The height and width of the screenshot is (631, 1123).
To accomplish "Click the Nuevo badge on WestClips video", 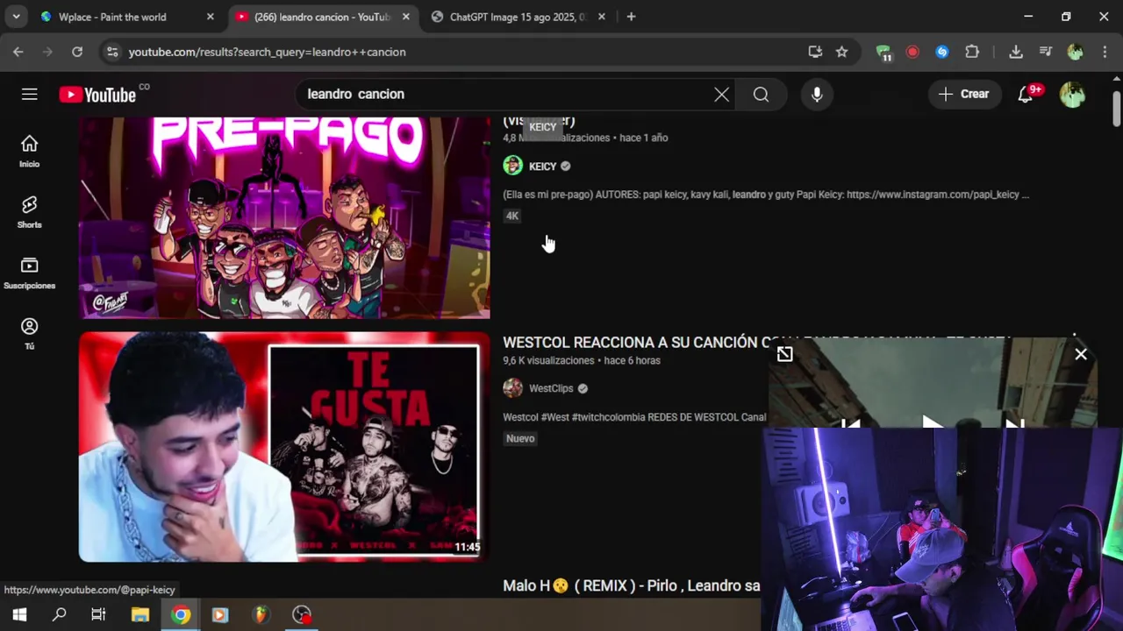I will tap(520, 438).
